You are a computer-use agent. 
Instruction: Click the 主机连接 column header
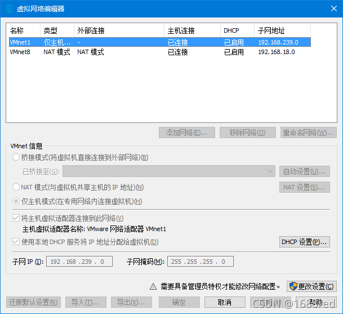click(192, 30)
